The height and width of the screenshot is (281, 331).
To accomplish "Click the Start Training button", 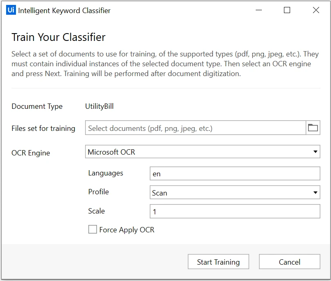I will [218, 262].
